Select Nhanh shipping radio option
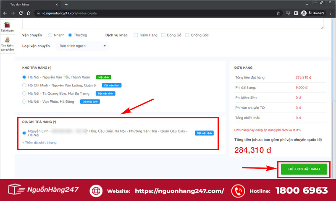Screen dimensions: 336x201 pos(50,35)
